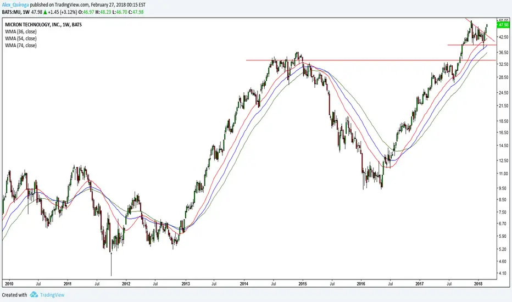Click the 18.50 price axis label
Viewport: 512px width, 302px height.
(504, 121)
